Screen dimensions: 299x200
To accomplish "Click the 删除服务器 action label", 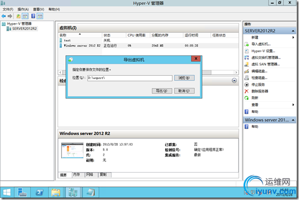I will (x=260, y=91).
